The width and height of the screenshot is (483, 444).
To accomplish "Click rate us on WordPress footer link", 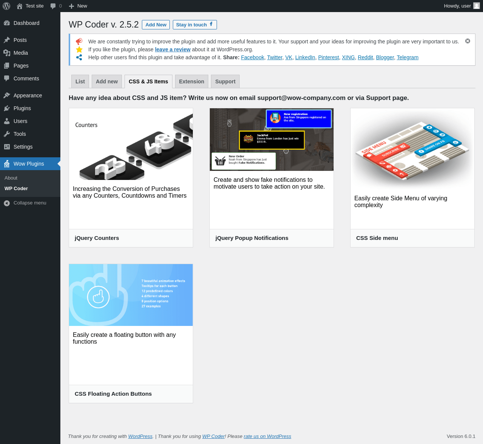I will pyautogui.click(x=268, y=436).
